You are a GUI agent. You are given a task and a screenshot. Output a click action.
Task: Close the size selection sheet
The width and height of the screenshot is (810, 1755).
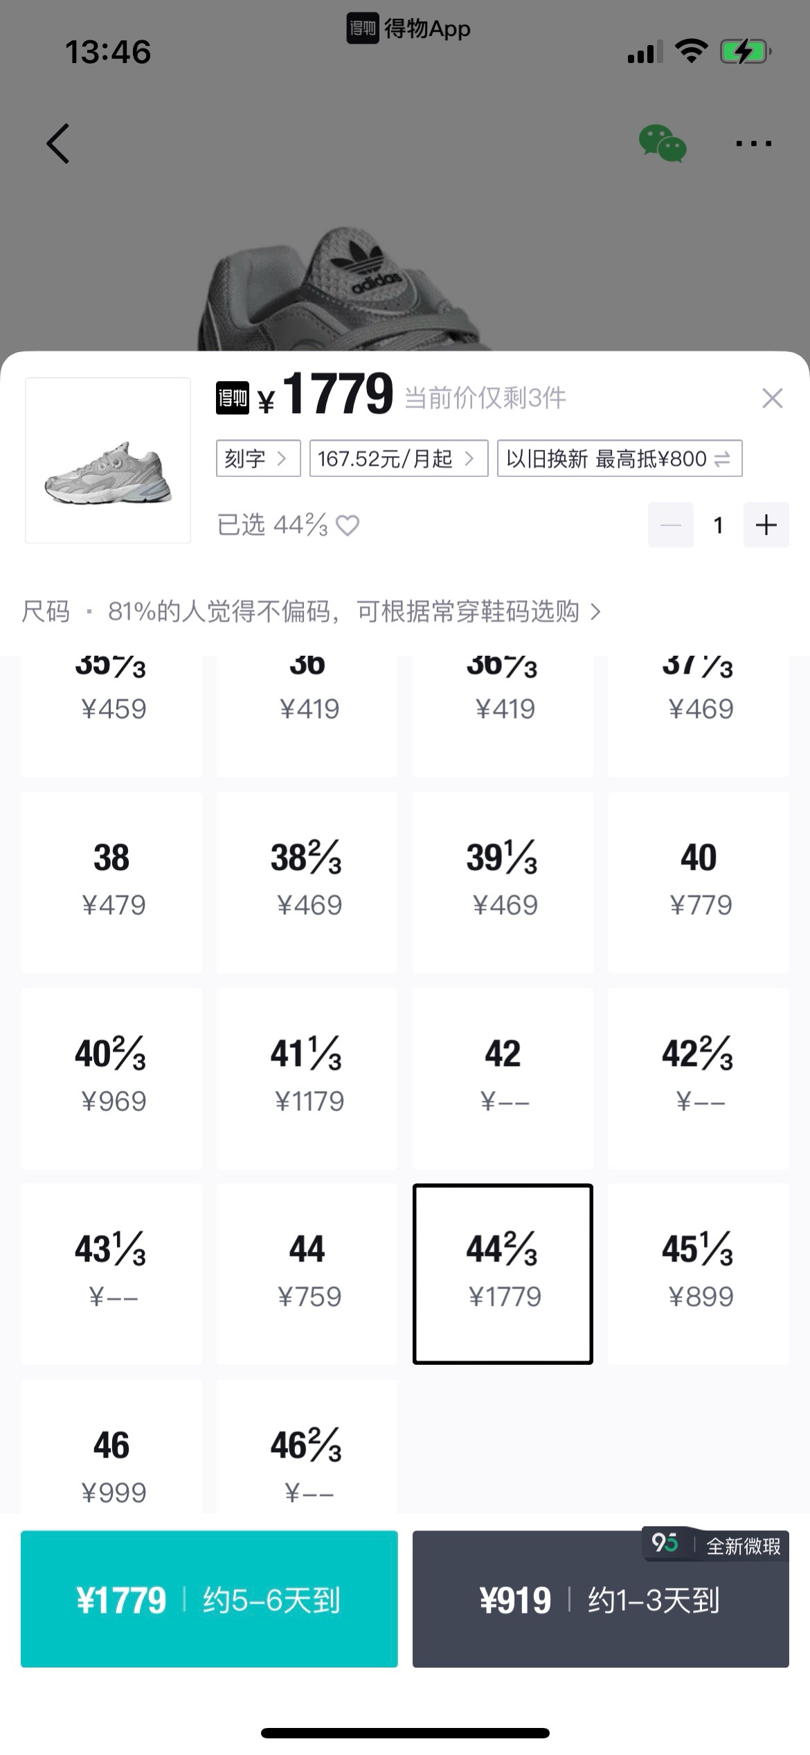[772, 398]
